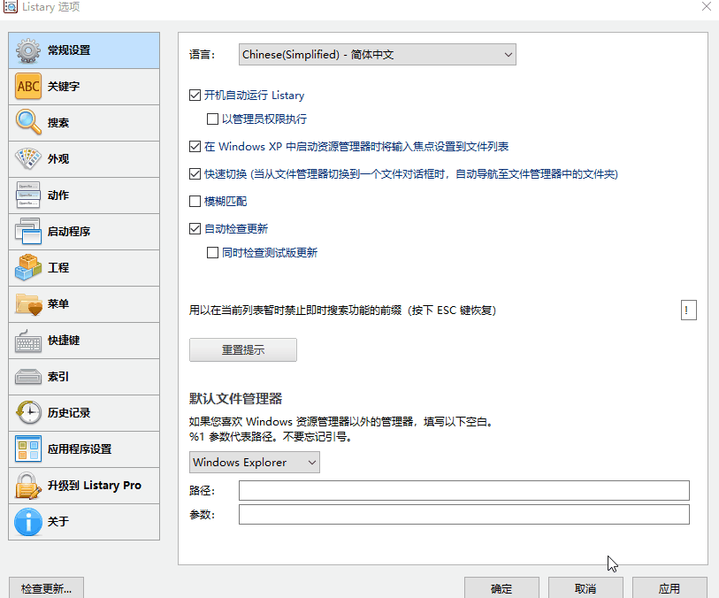Click the padlock icon for 升级到 Listary Pro
Image resolution: width=719 pixels, height=598 pixels.
pos(28,485)
